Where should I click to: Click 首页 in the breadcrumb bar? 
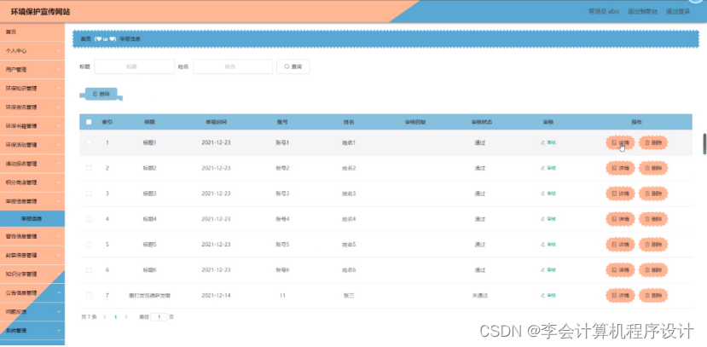(85, 39)
